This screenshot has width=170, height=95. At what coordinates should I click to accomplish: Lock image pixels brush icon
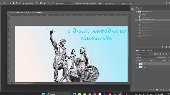point(146,60)
